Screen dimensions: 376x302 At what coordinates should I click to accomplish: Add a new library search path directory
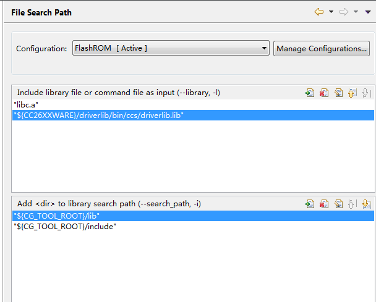coord(310,204)
